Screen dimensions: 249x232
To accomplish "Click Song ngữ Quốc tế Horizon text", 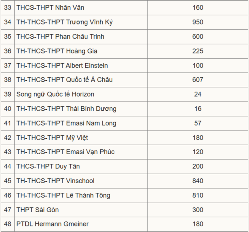I will (55, 94).
